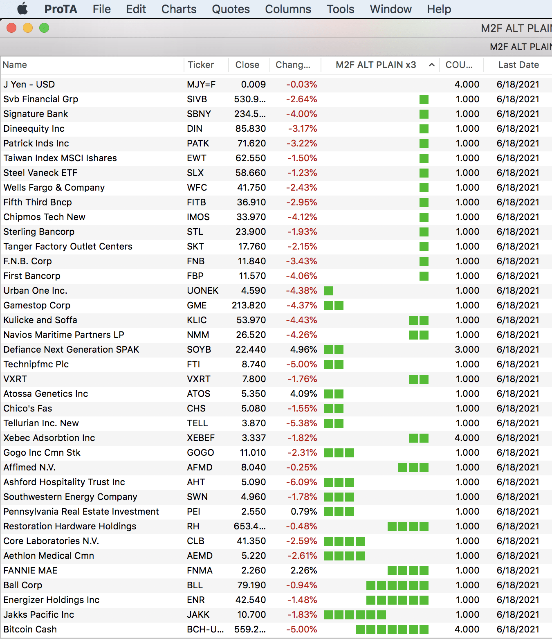Image resolution: width=552 pixels, height=639 pixels.
Task: Click the 7.800 close value for VXRT
Action: point(254,379)
